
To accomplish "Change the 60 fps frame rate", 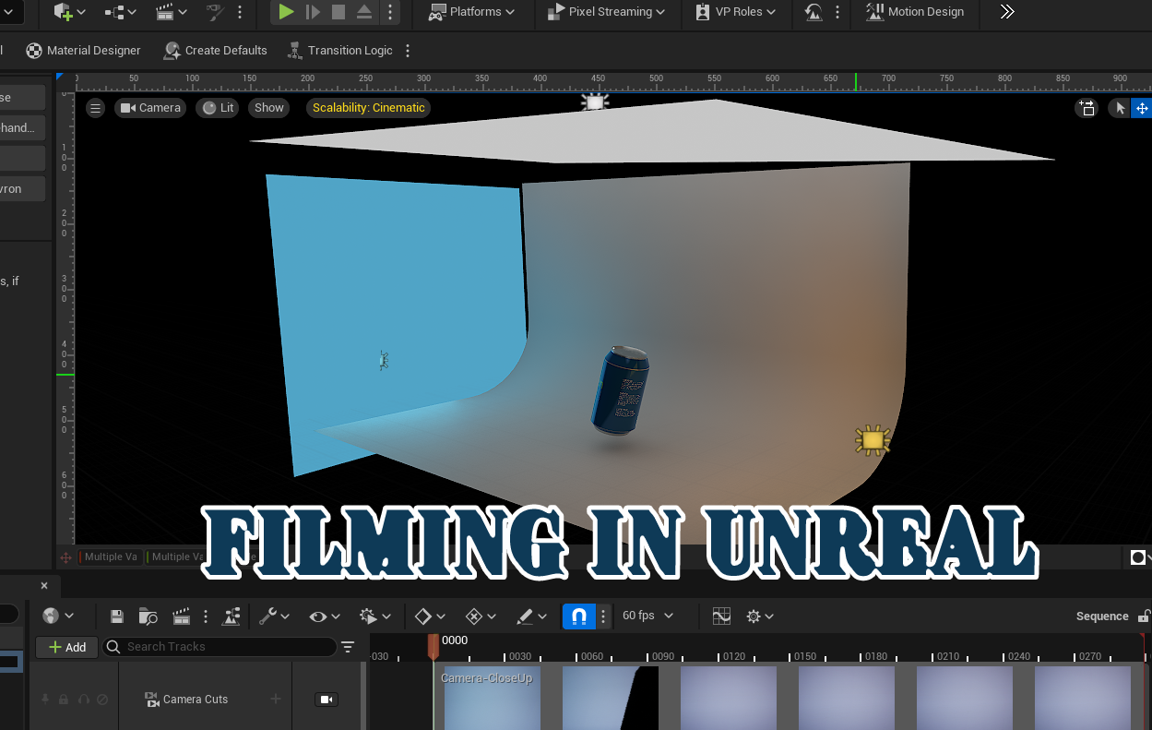I will tap(647, 616).
